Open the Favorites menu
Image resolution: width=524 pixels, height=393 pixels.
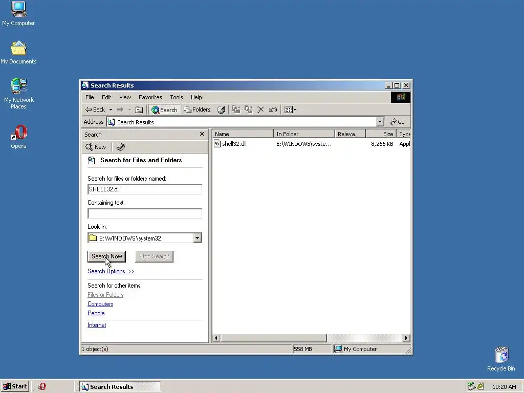pyautogui.click(x=150, y=97)
